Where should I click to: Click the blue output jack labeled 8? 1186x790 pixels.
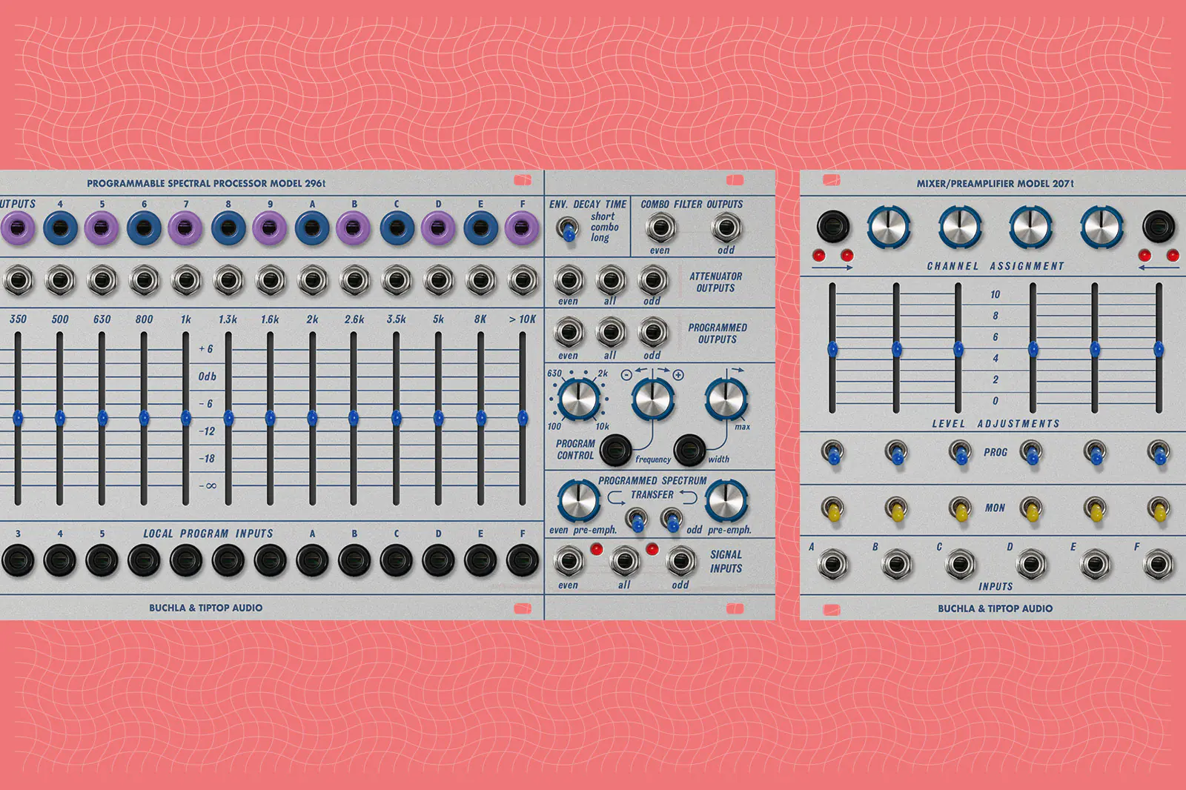tap(228, 228)
